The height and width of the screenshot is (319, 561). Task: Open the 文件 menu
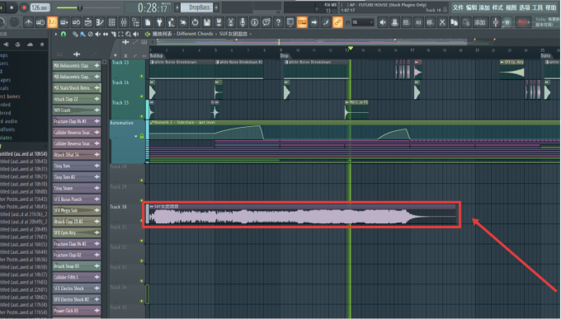[x=458, y=7]
